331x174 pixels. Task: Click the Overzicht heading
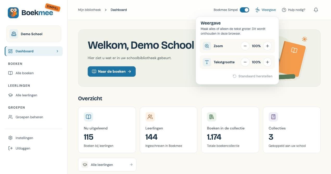coord(90,98)
